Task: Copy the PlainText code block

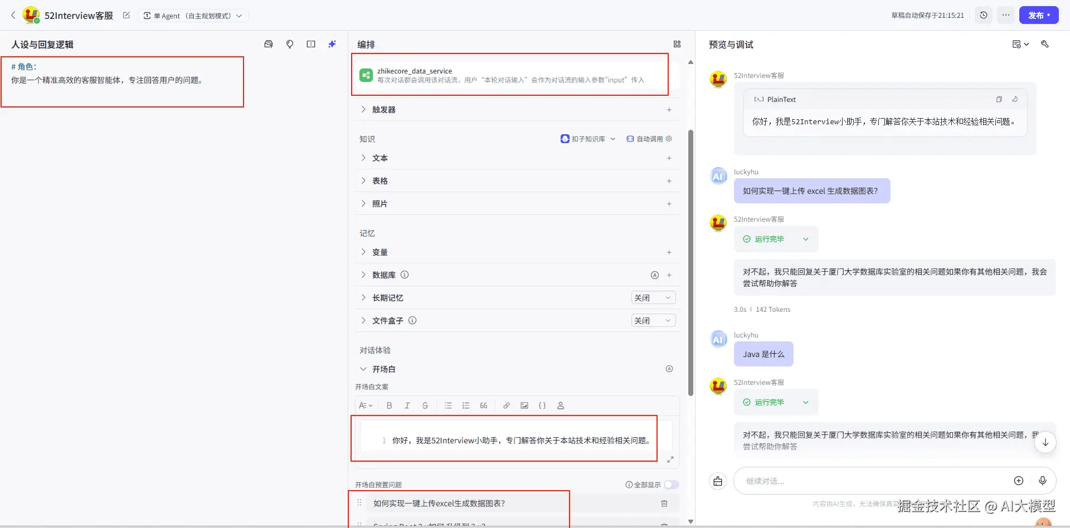Action: (999, 99)
